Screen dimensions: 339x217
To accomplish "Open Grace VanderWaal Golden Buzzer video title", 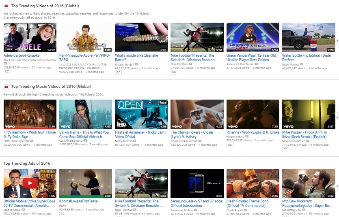I will point(251,57).
